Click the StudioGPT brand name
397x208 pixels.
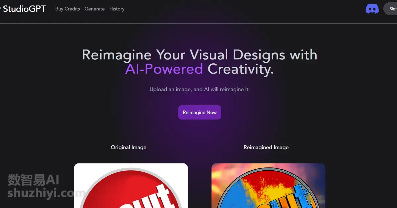point(24,9)
